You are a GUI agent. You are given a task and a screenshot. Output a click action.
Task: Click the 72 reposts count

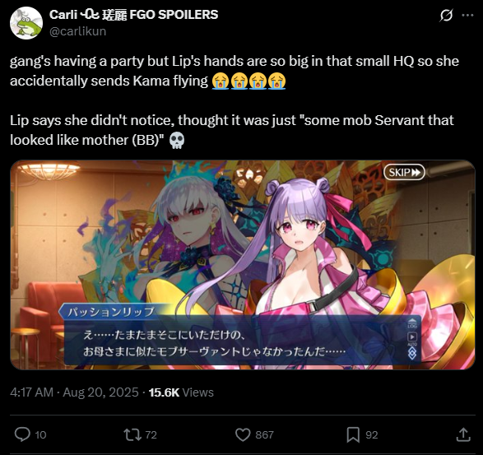[x=151, y=434]
